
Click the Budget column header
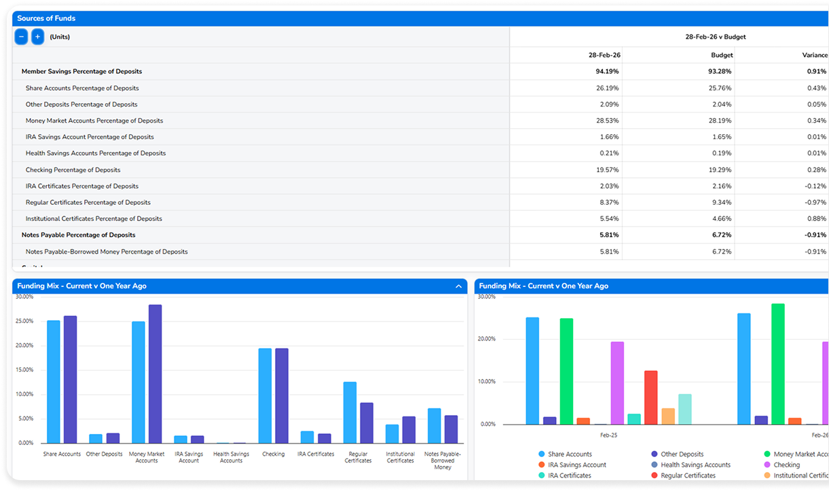click(x=722, y=55)
